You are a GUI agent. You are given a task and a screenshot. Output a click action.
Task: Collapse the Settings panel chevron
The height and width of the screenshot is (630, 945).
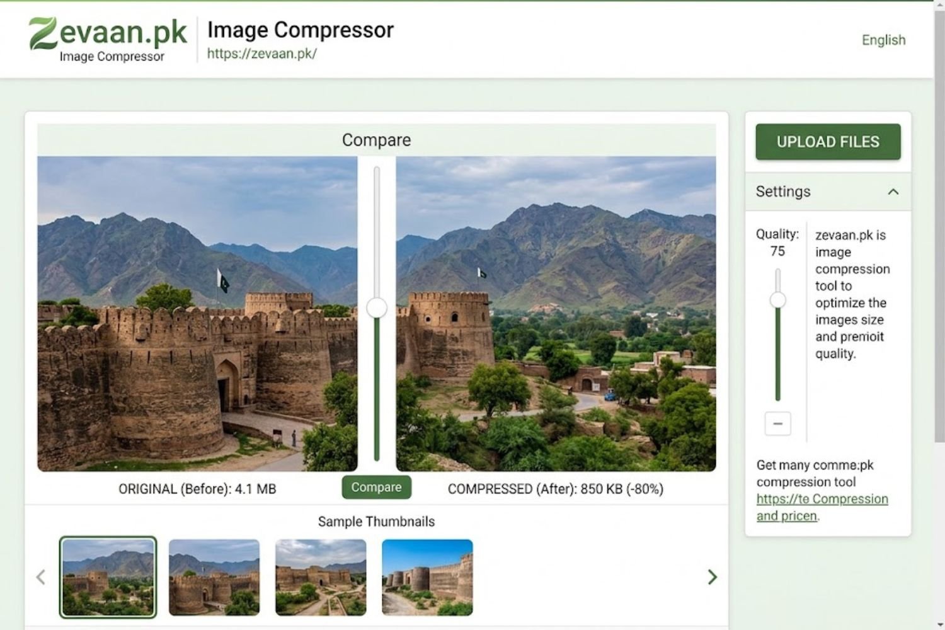tap(893, 192)
